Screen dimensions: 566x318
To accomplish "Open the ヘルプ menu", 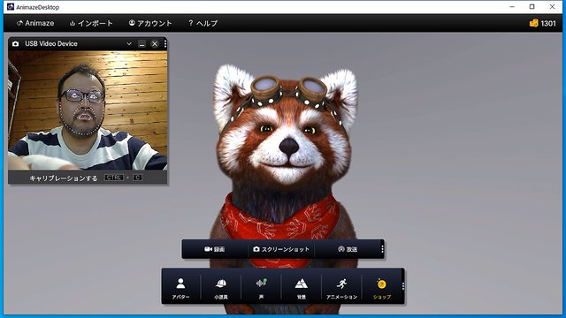I will pos(203,24).
